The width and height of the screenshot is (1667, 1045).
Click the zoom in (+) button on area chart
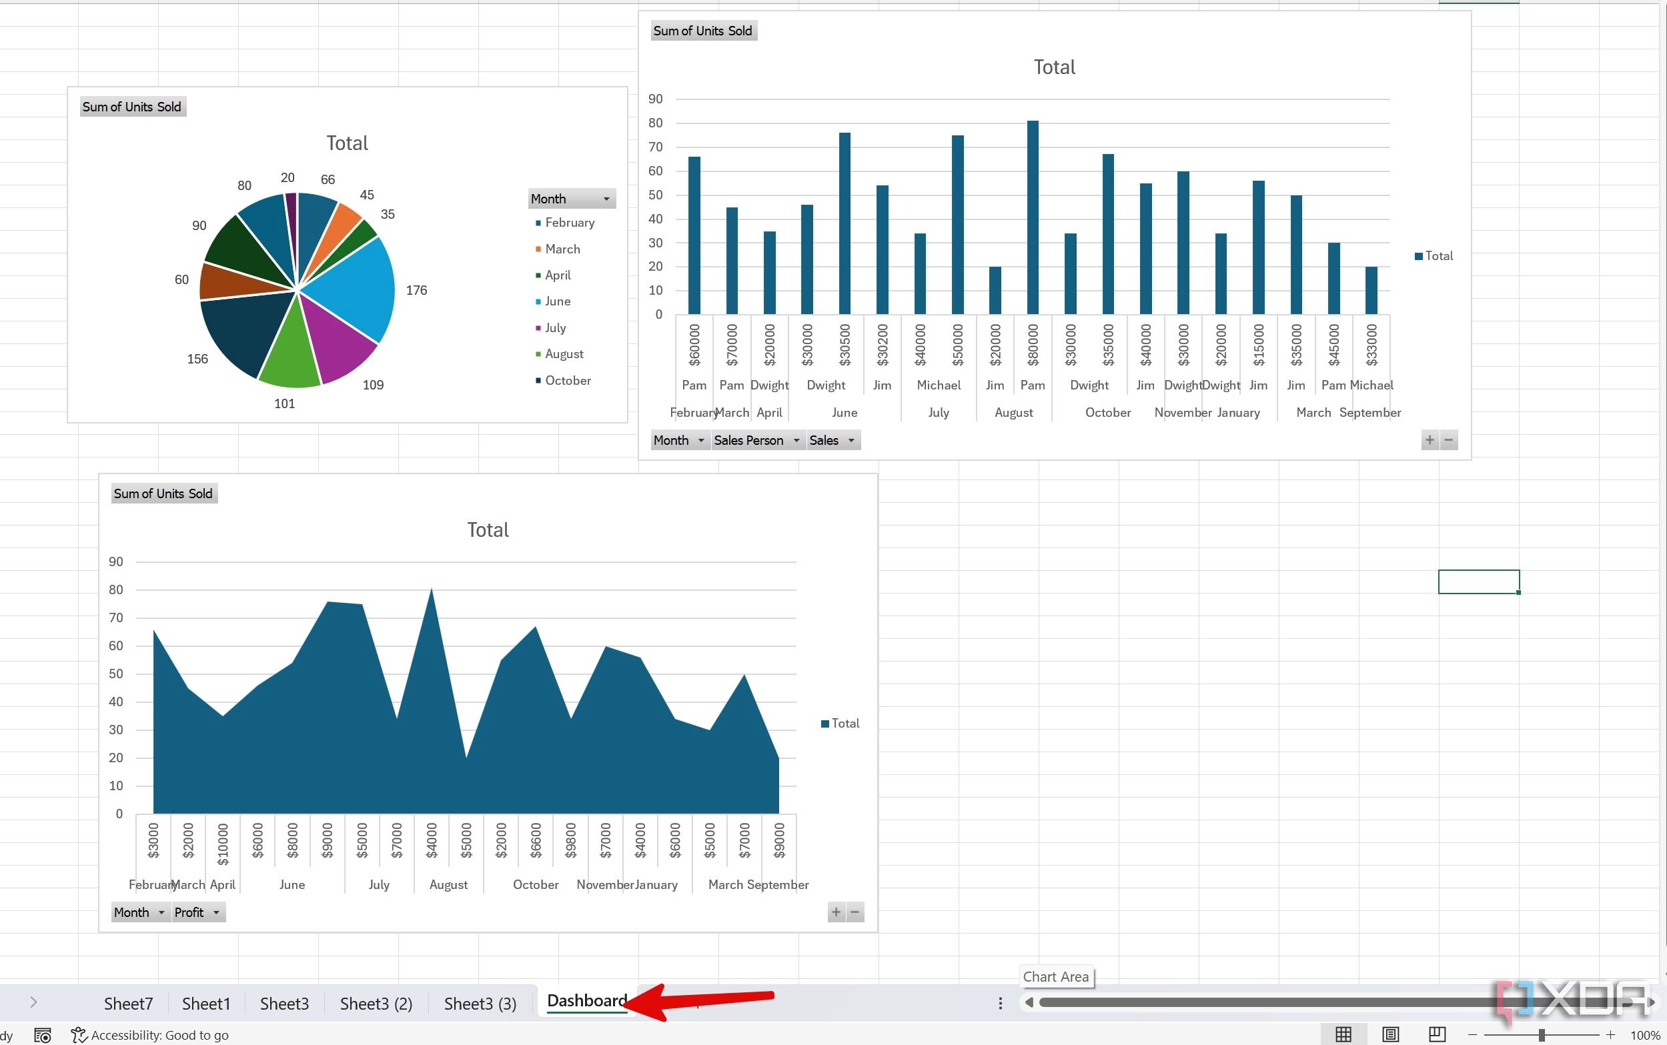(x=837, y=912)
